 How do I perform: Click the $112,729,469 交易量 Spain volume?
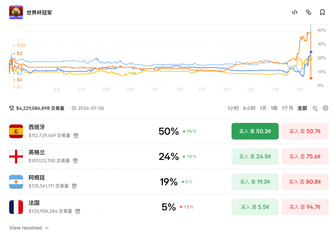pos(50,135)
